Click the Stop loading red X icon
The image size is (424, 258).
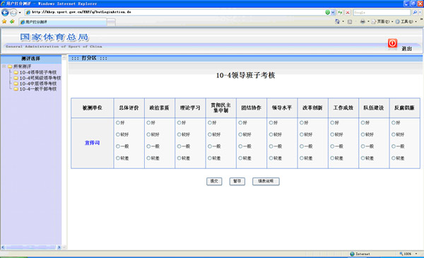(x=348, y=13)
